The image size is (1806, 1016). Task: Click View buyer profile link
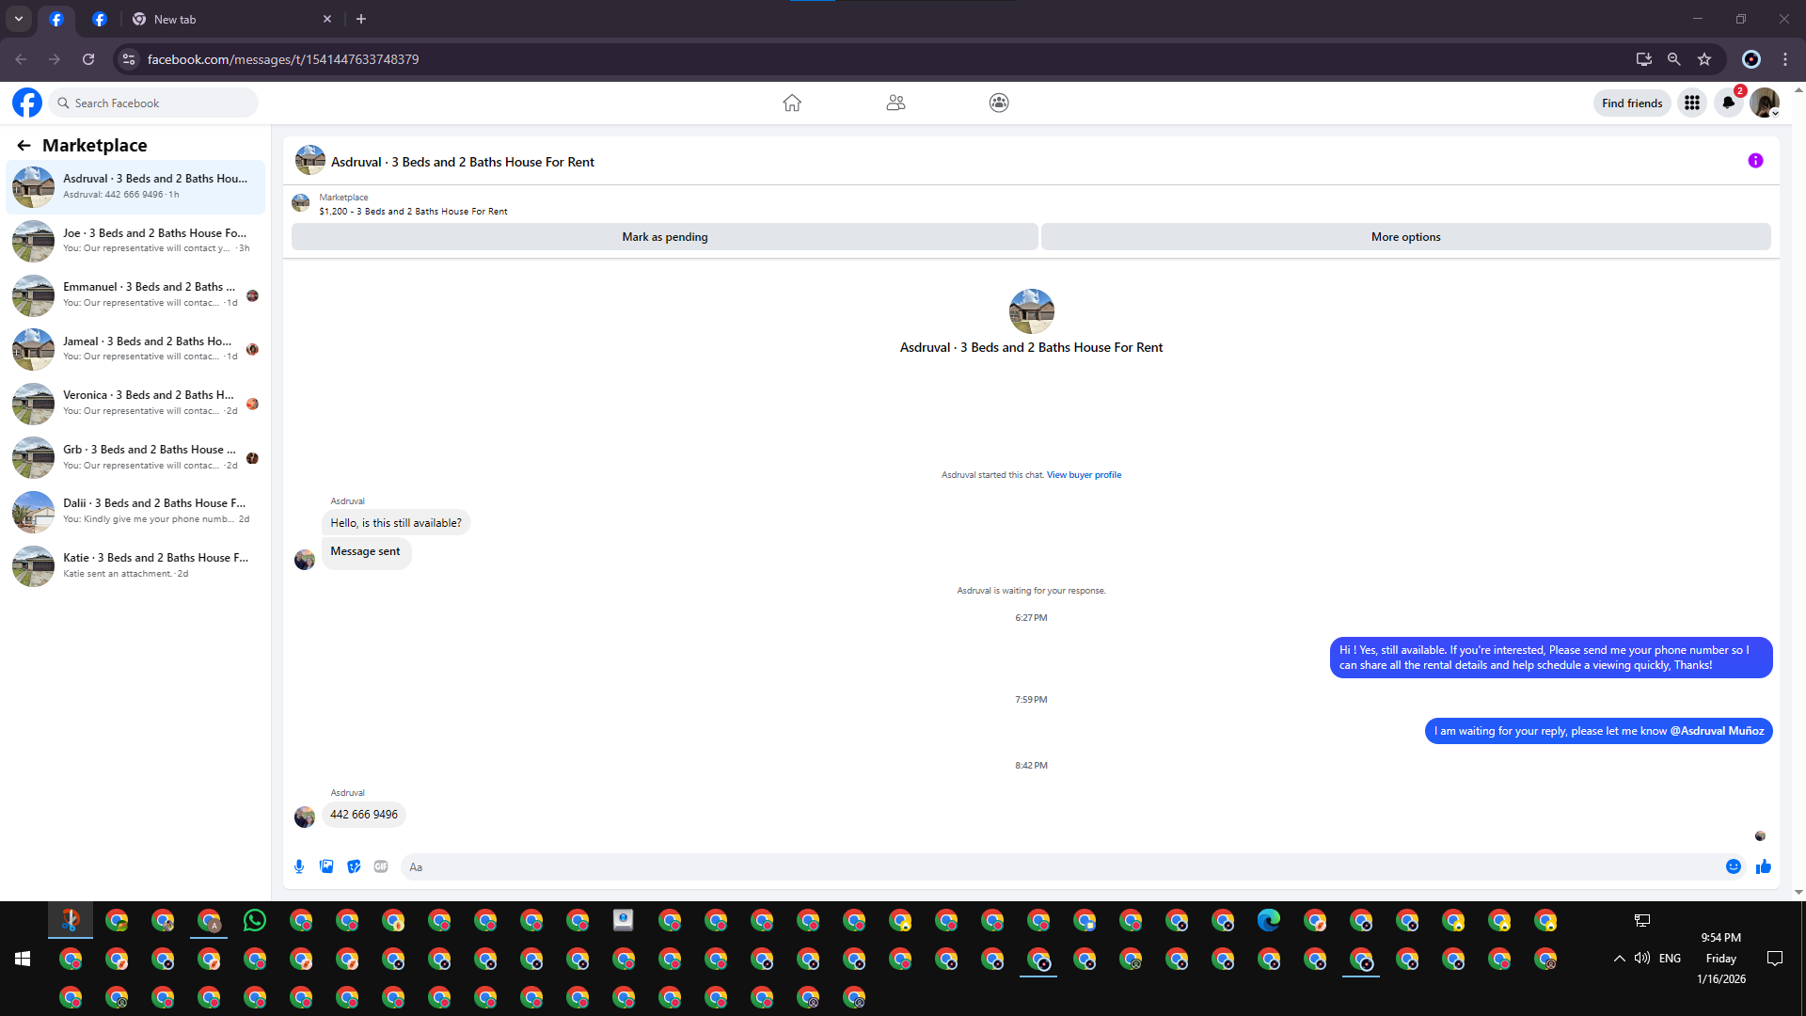click(1084, 475)
